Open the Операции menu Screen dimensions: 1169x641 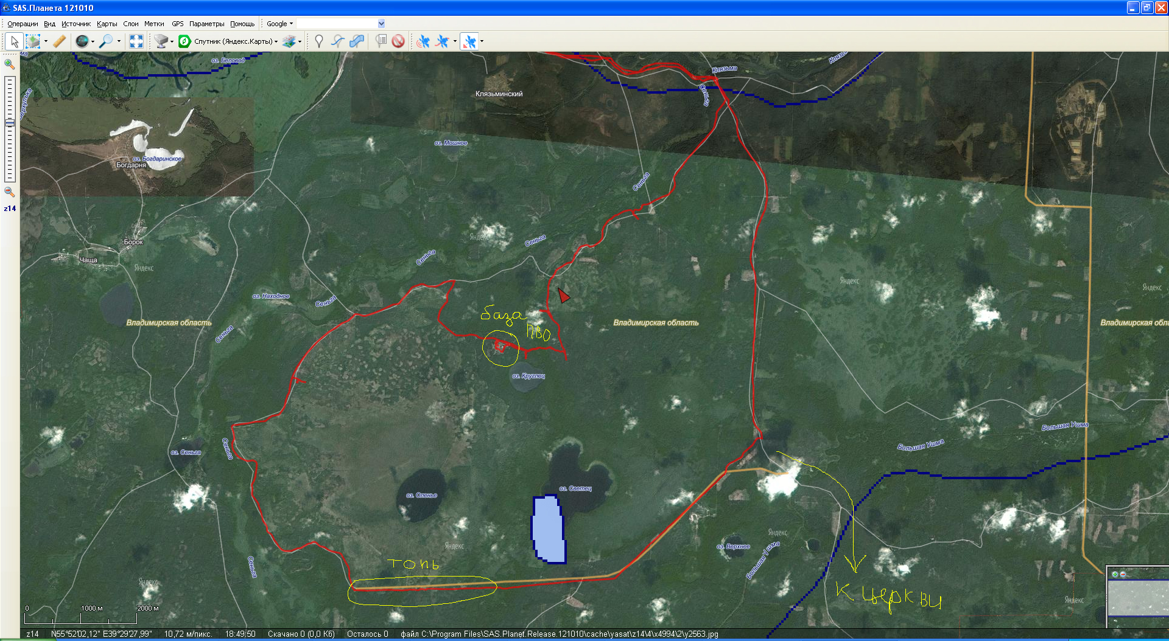coord(23,24)
